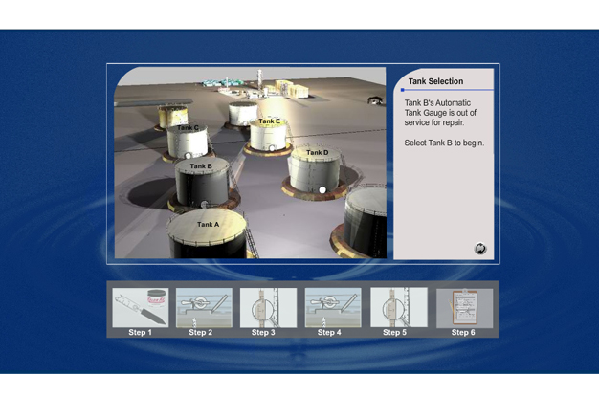Open the Step 2 thumbnail
This screenshot has width=599, height=396.
click(204, 307)
